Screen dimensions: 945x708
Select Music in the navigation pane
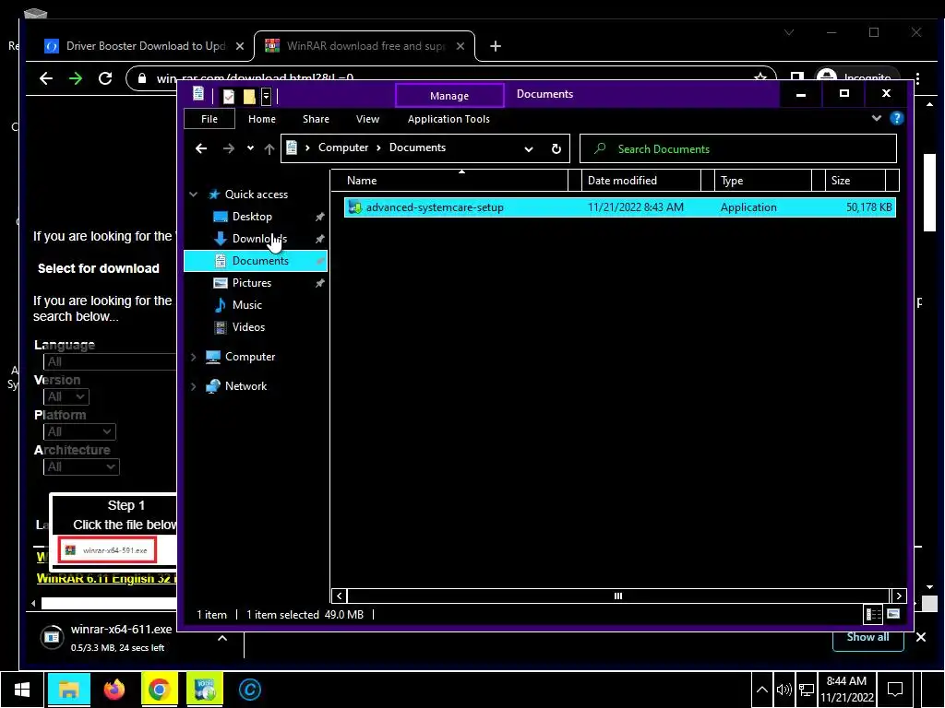[x=247, y=304]
